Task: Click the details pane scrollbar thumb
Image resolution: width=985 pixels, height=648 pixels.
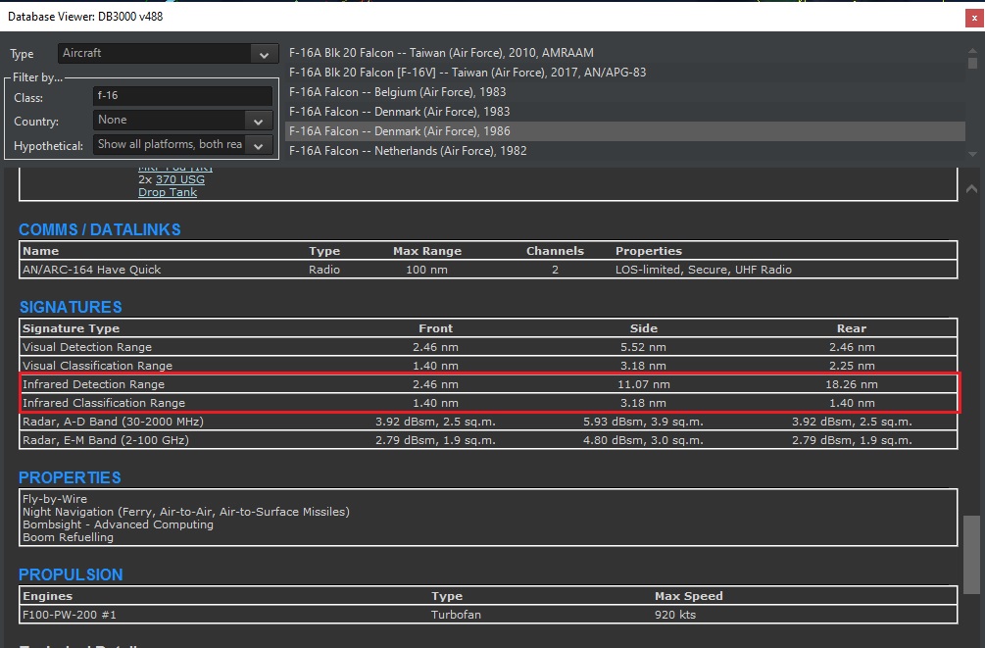Action: pos(971,554)
